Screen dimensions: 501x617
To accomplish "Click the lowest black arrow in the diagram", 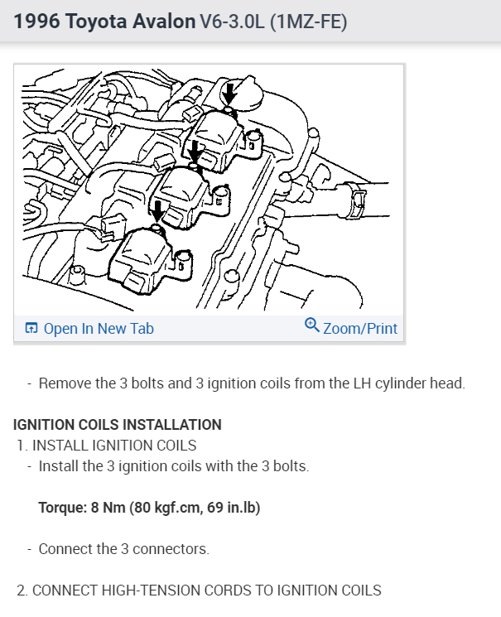I will click(x=157, y=211).
